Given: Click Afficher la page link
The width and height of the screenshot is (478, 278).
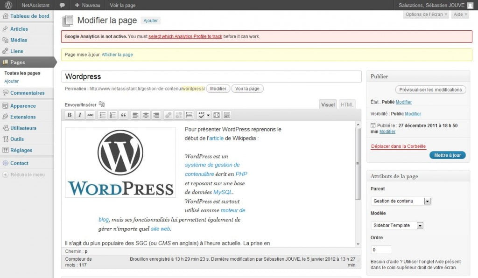Looking at the screenshot, I should click(117, 55).
